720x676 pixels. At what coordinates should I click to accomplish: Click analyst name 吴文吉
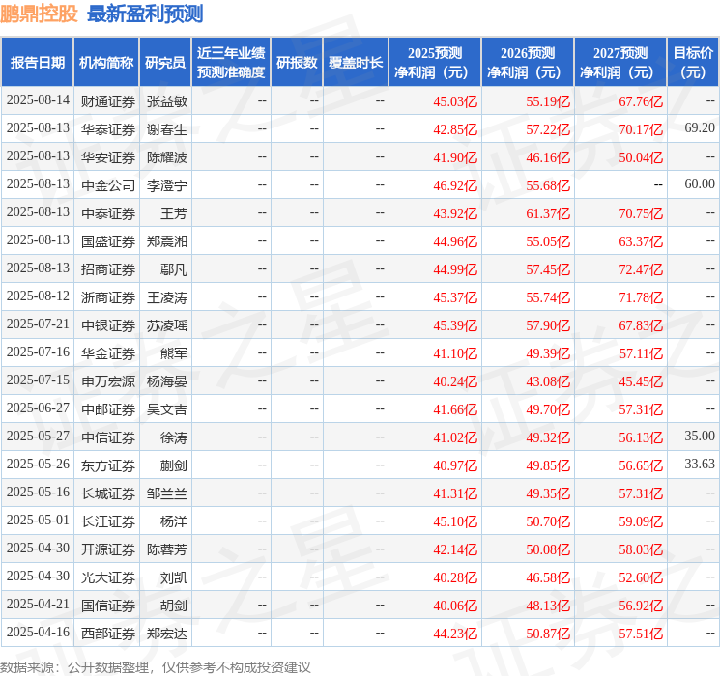click(167, 409)
